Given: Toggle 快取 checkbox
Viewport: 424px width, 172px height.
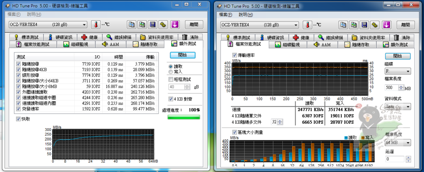Looking at the screenshot, I should [18, 119].
